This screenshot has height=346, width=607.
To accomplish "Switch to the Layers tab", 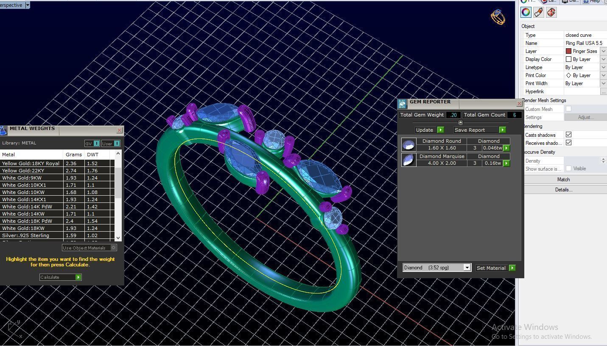I will (549, 1).
